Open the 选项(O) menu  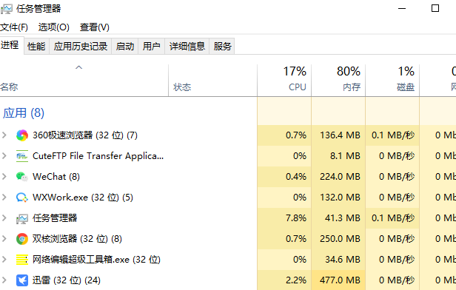click(54, 27)
